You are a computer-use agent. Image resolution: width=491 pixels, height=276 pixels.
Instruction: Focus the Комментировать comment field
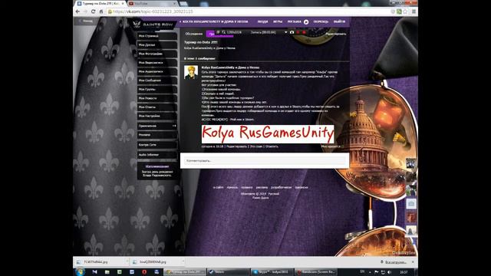coord(265,160)
